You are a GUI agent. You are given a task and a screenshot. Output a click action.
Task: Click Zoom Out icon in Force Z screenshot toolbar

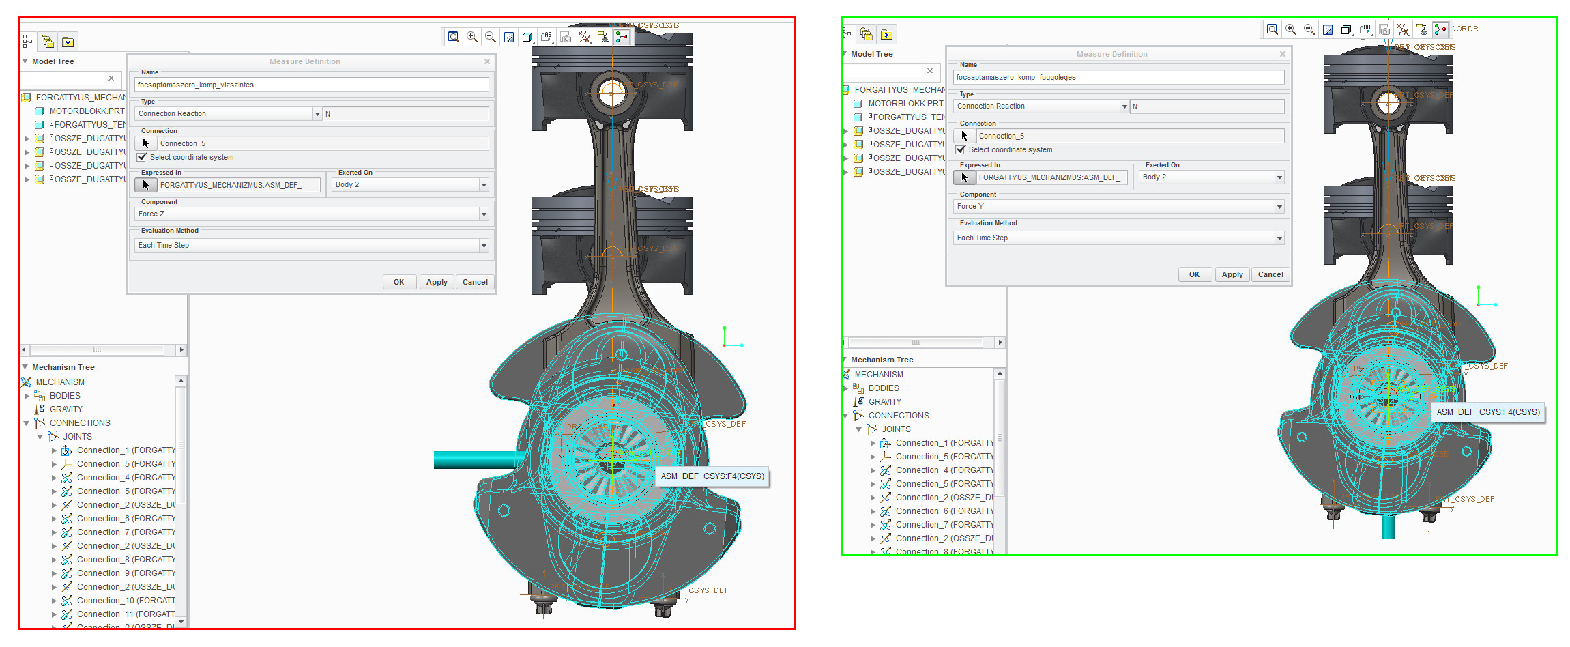point(491,37)
